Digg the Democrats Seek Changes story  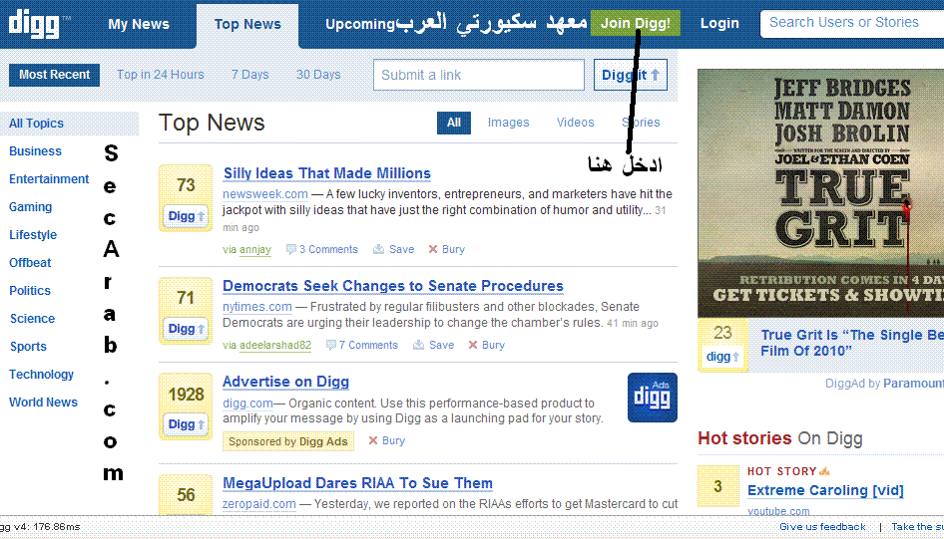tap(186, 329)
